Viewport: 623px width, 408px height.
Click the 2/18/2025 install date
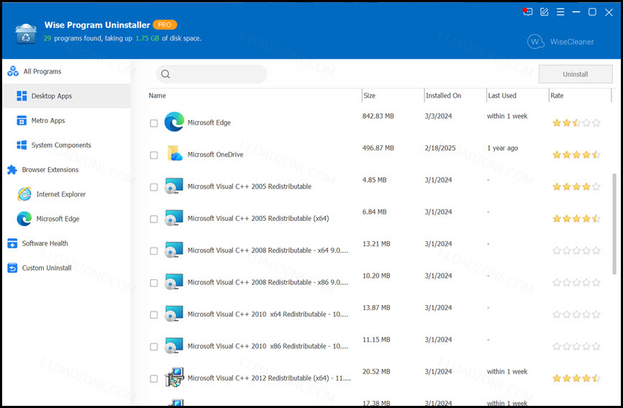(440, 148)
